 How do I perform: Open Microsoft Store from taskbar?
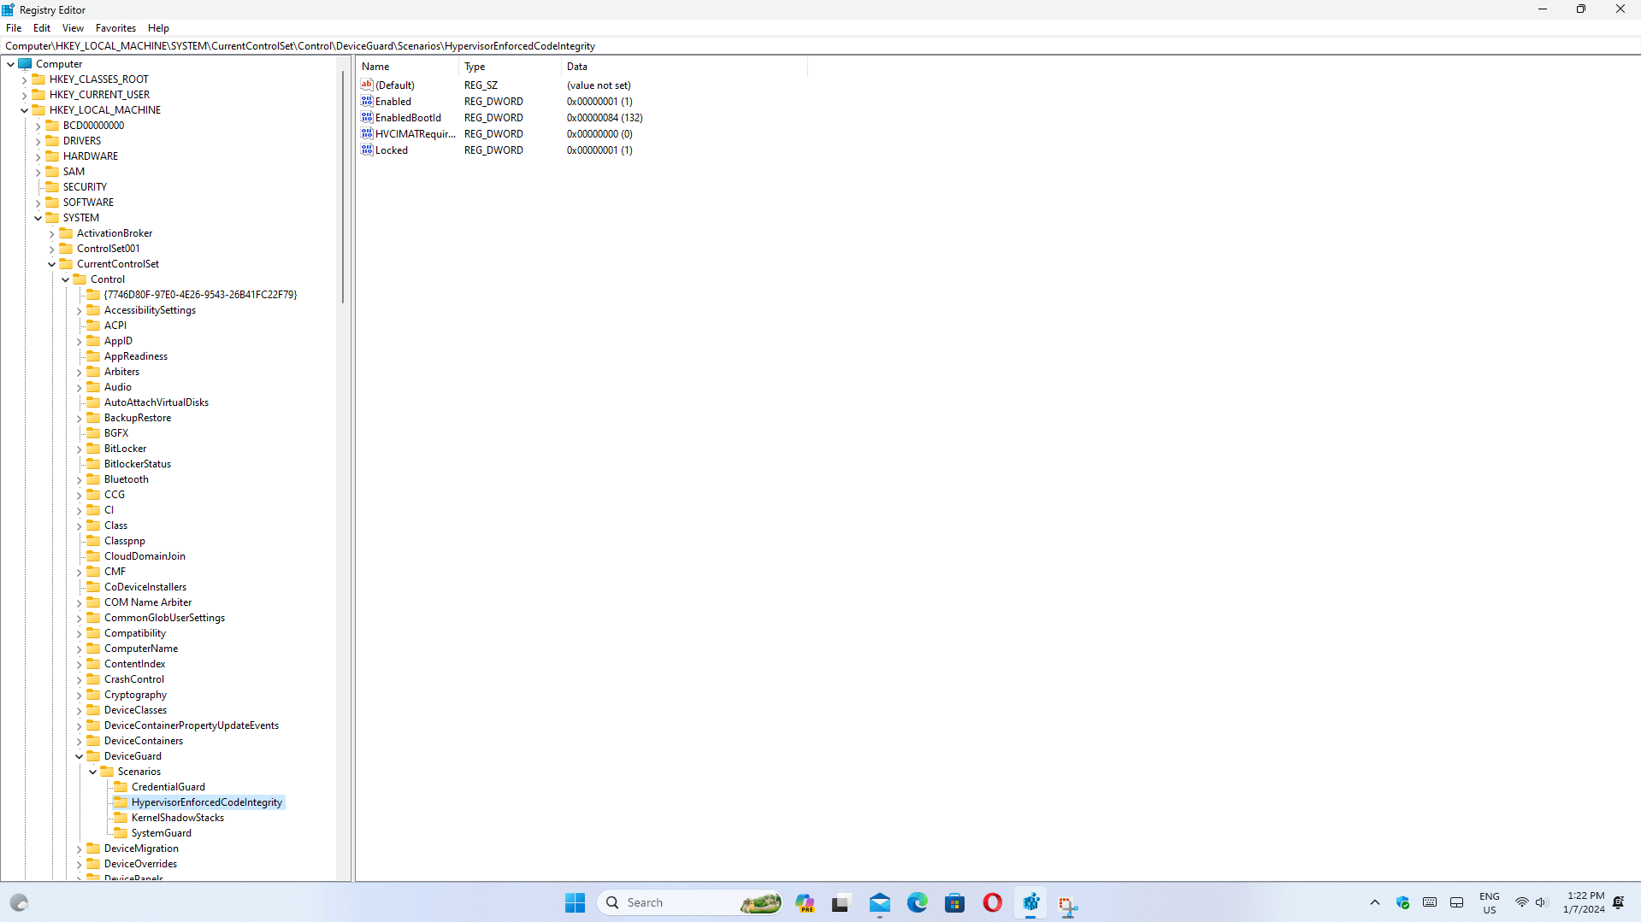[954, 902]
